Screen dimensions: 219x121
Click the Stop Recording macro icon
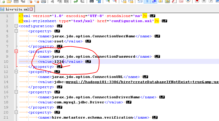[x=204, y=1]
